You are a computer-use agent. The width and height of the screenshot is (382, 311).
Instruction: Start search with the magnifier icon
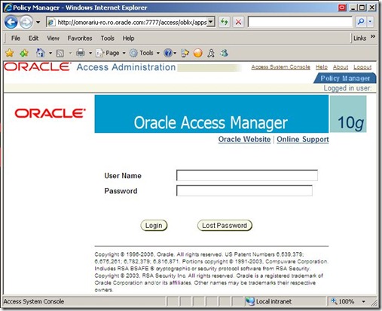(x=361, y=22)
